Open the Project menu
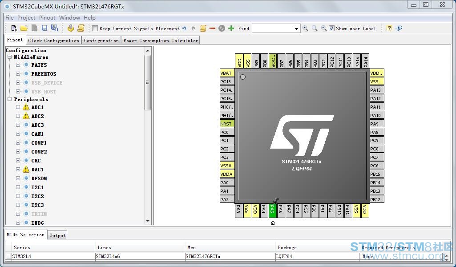456x267 pixels. tap(26, 17)
